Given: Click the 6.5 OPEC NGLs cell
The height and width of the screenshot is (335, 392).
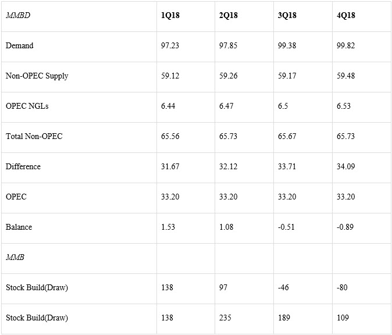Looking at the screenshot, I should (x=283, y=106).
